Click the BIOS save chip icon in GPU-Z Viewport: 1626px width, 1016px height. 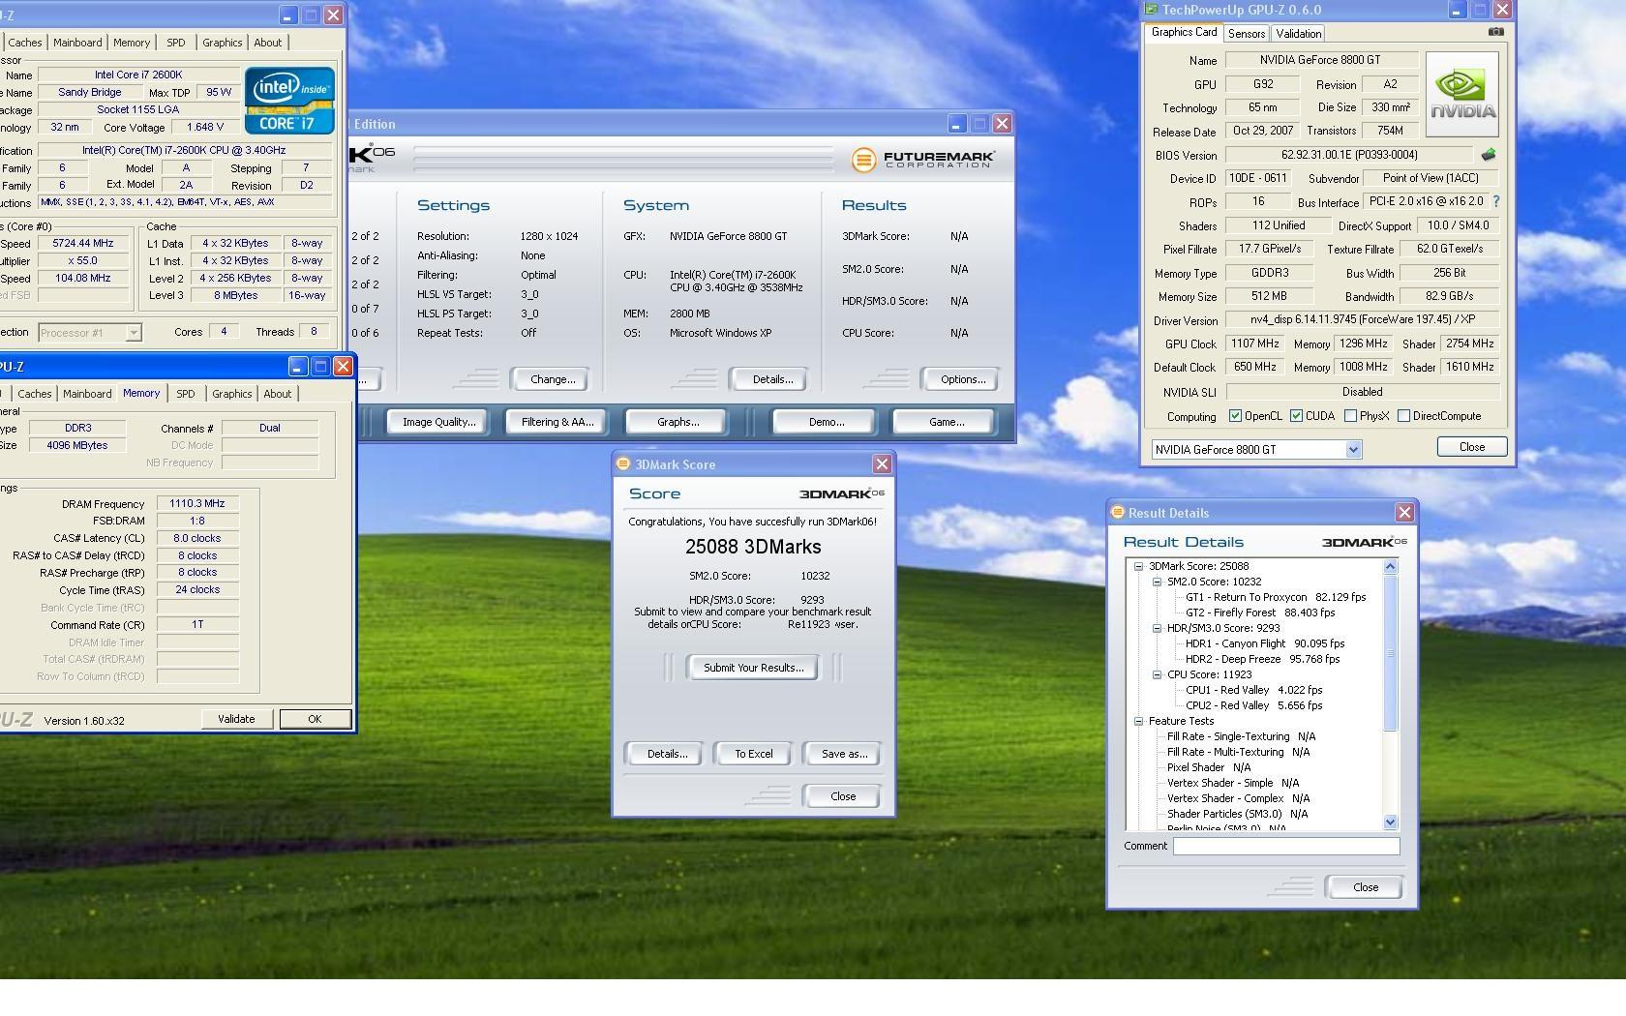pos(1489,155)
